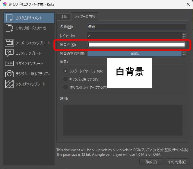Switch to the dimensions (寸法) tab
Viewport: 193px width, 169px height.
pyautogui.click(x=64, y=17)
